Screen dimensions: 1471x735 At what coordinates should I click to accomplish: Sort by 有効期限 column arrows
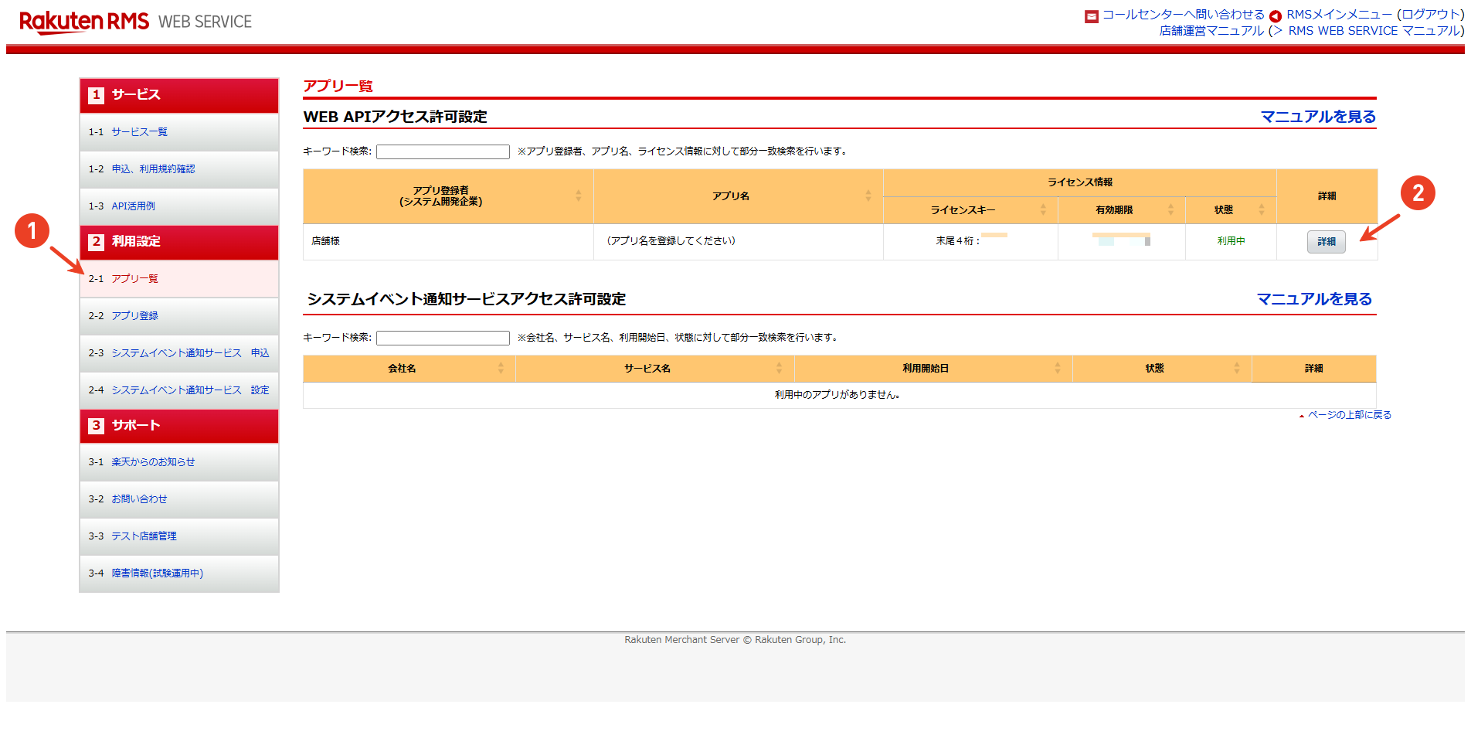(1170, 210)
